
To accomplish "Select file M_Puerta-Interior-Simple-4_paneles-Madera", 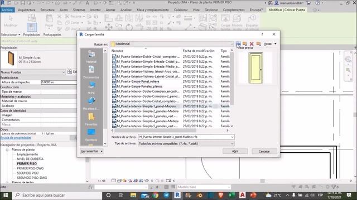I will pyautogui.click(x=147, y=121).
